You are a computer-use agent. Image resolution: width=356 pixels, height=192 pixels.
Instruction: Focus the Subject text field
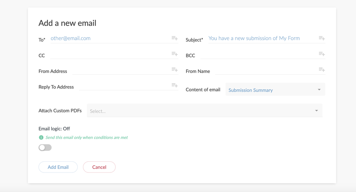pos(263,38)
